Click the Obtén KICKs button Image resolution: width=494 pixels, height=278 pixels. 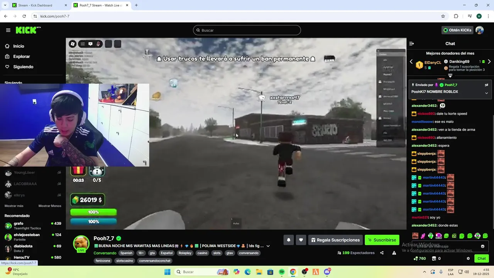(x=457, y=30)
